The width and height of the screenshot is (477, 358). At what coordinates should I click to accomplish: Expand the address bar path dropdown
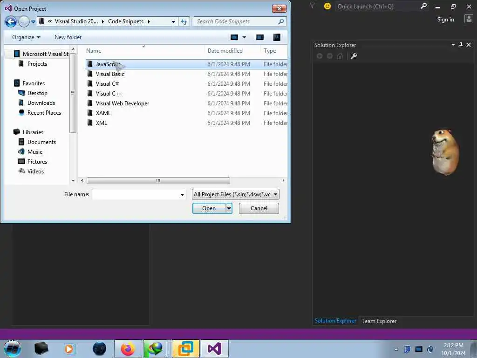(x=173, y=21)
